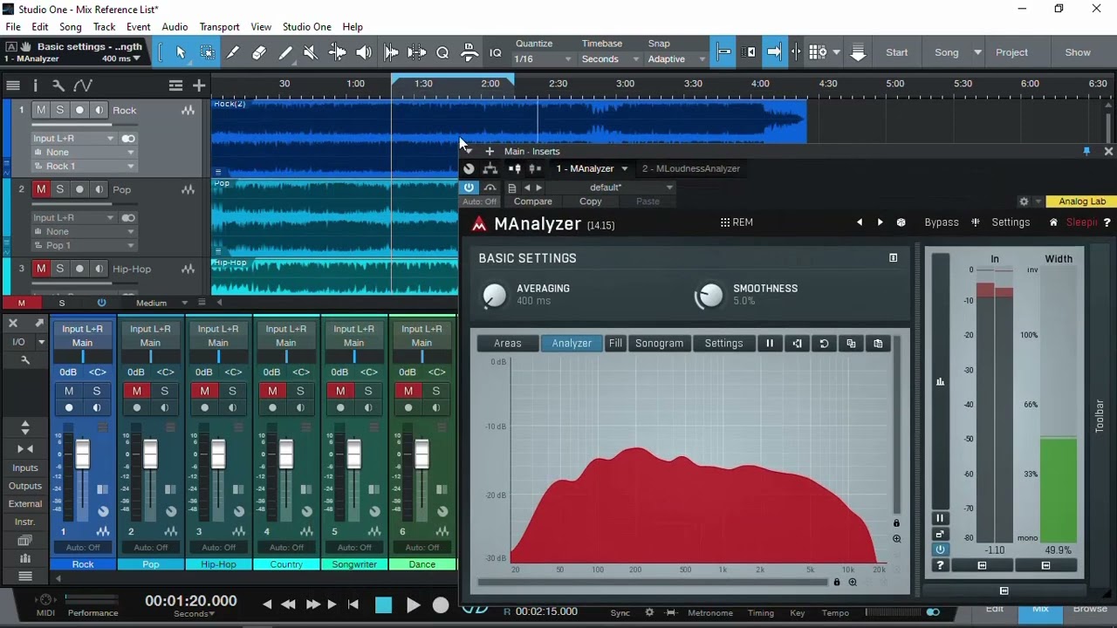The width and height of the screenshot is (1117, 628).
Task: Select the Eraser tool
Action: (x=259, y=52)
